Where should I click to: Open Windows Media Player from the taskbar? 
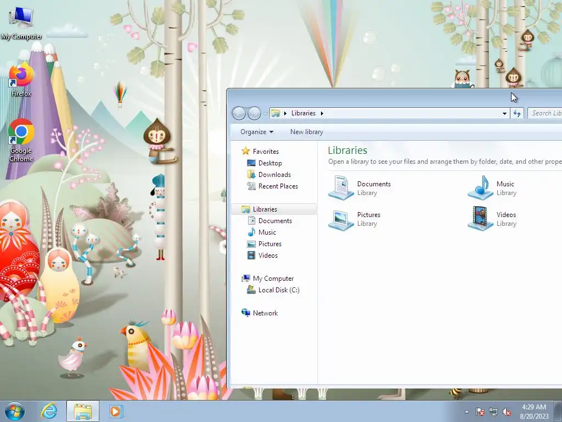coord(115,411)
